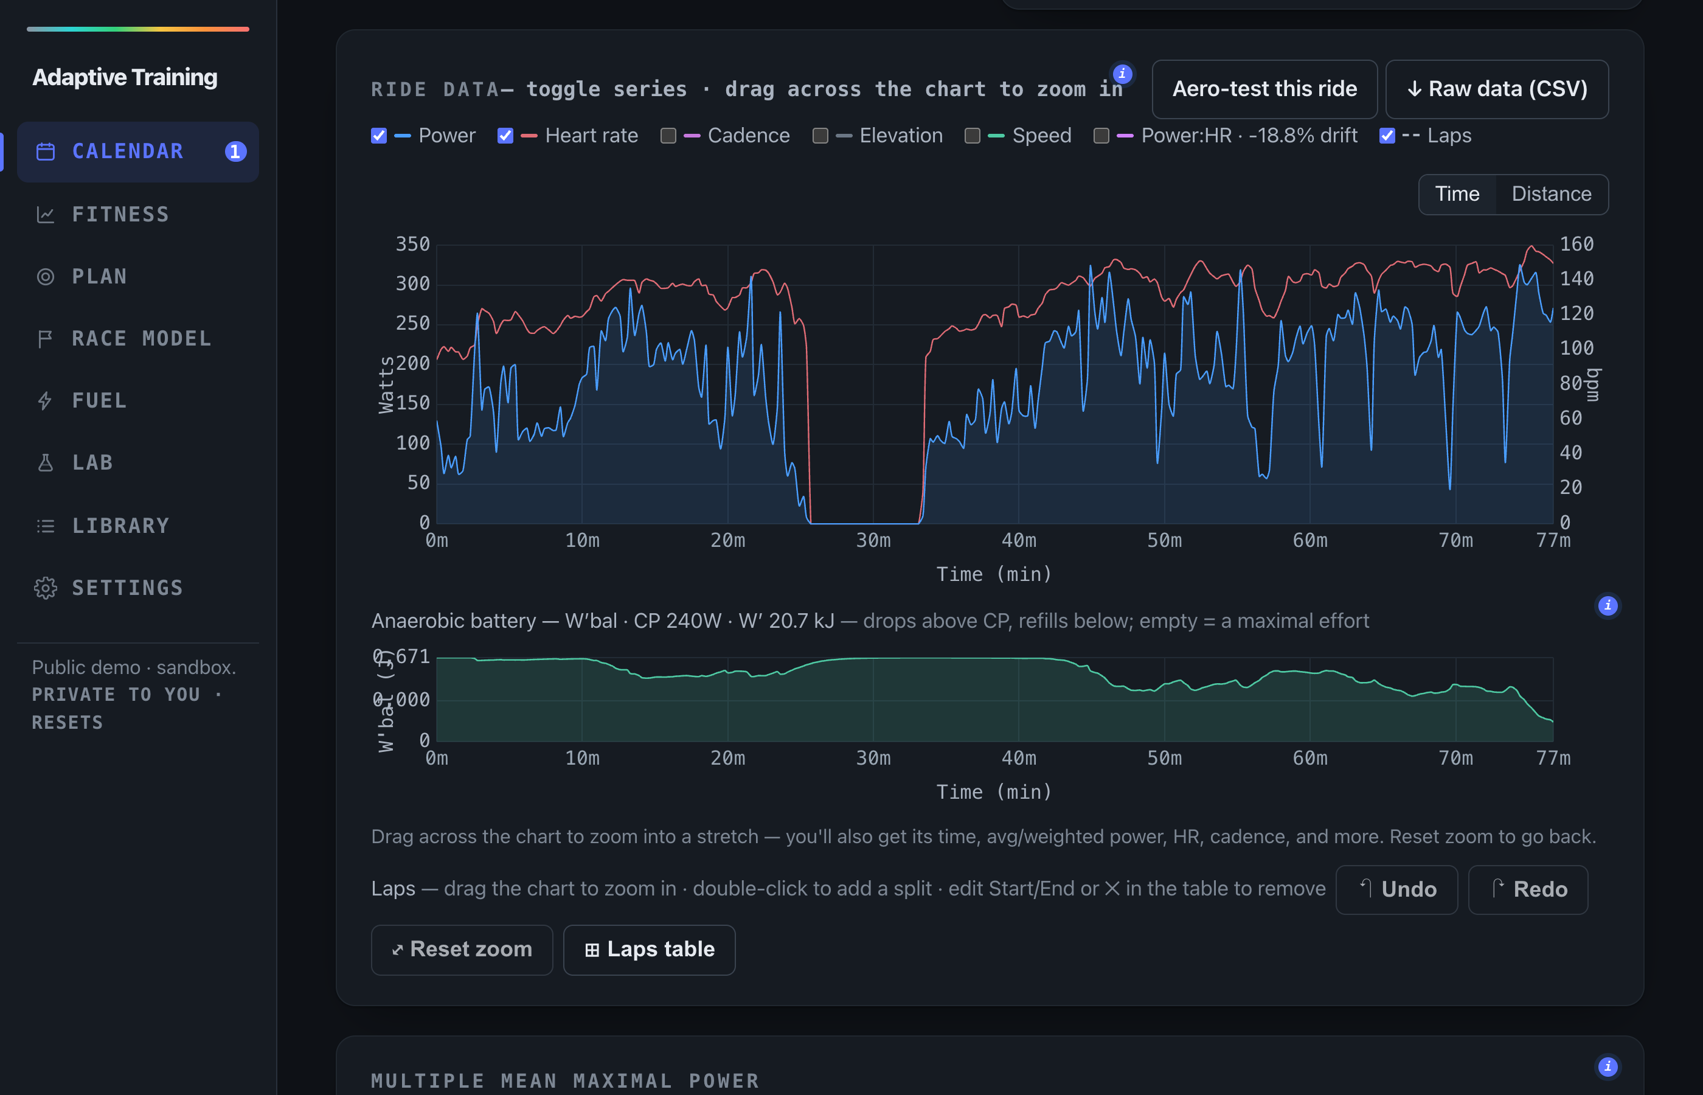
Task: Open the Library page
Action: click(138, 526)
